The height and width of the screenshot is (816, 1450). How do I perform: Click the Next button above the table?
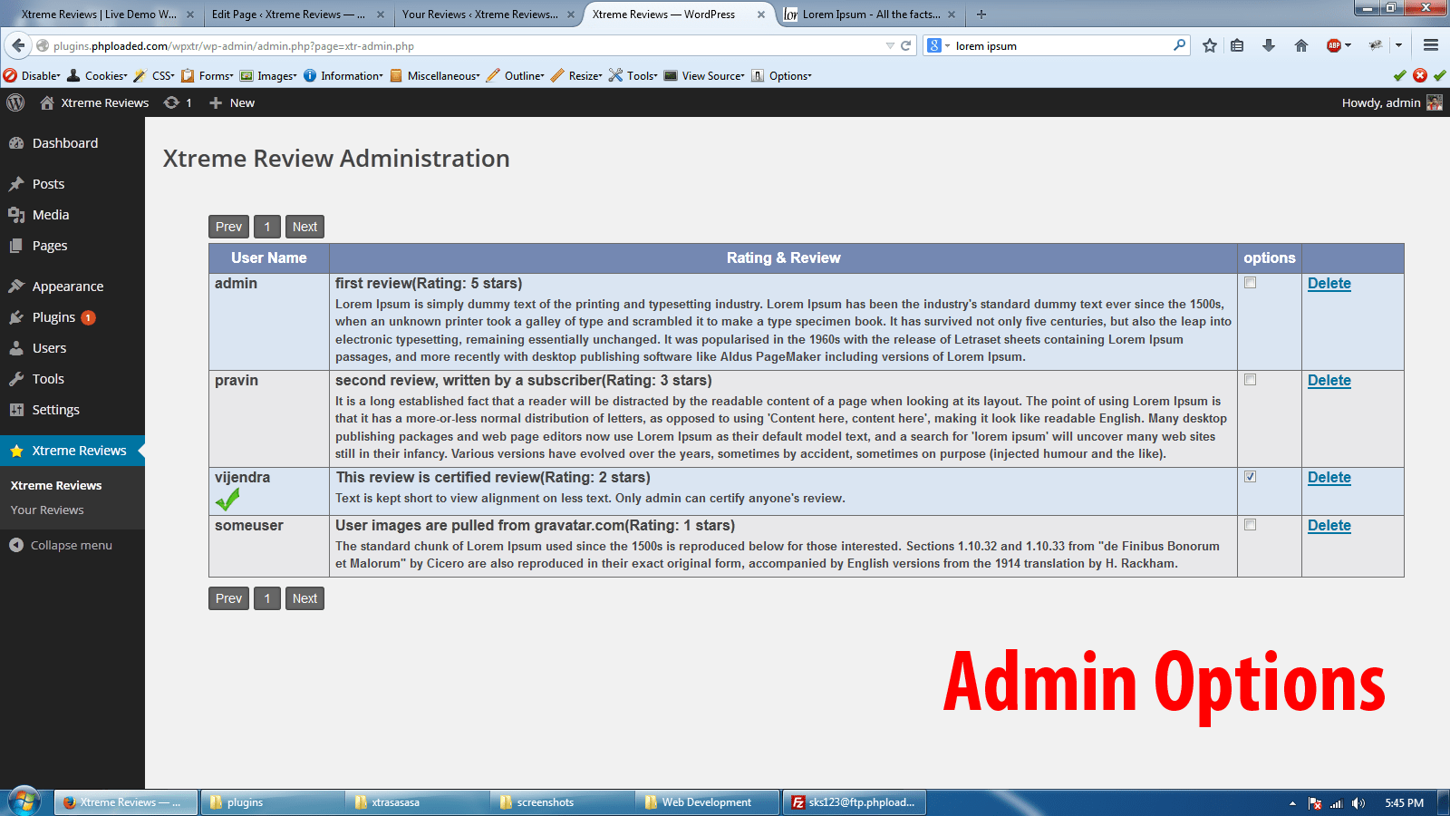tap(304, 227)
